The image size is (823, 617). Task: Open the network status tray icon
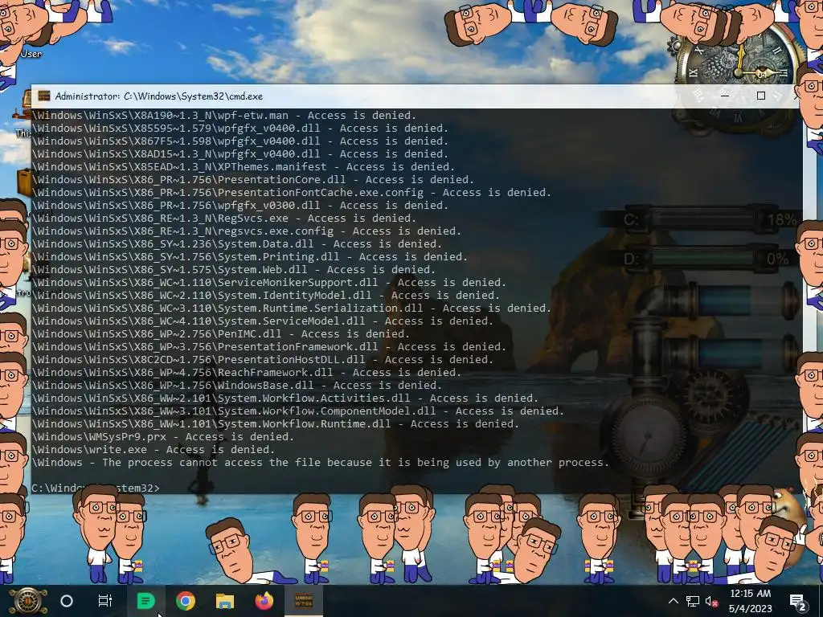[x=692, y=601]
